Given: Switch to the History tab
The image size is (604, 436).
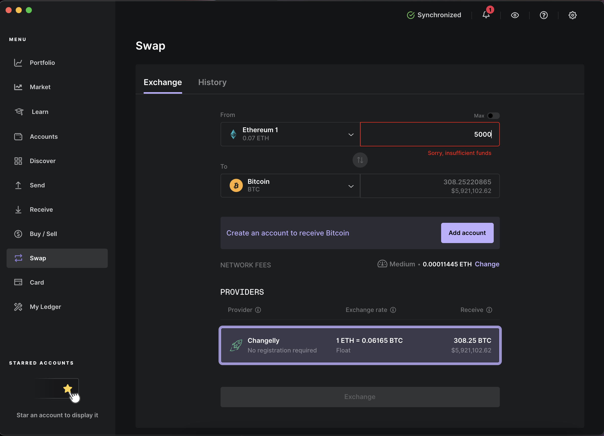Looking at the screenshot, I should (212, 82).
